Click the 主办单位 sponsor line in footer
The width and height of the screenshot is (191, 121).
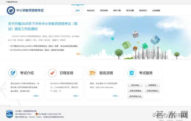[x=26, y=111]
